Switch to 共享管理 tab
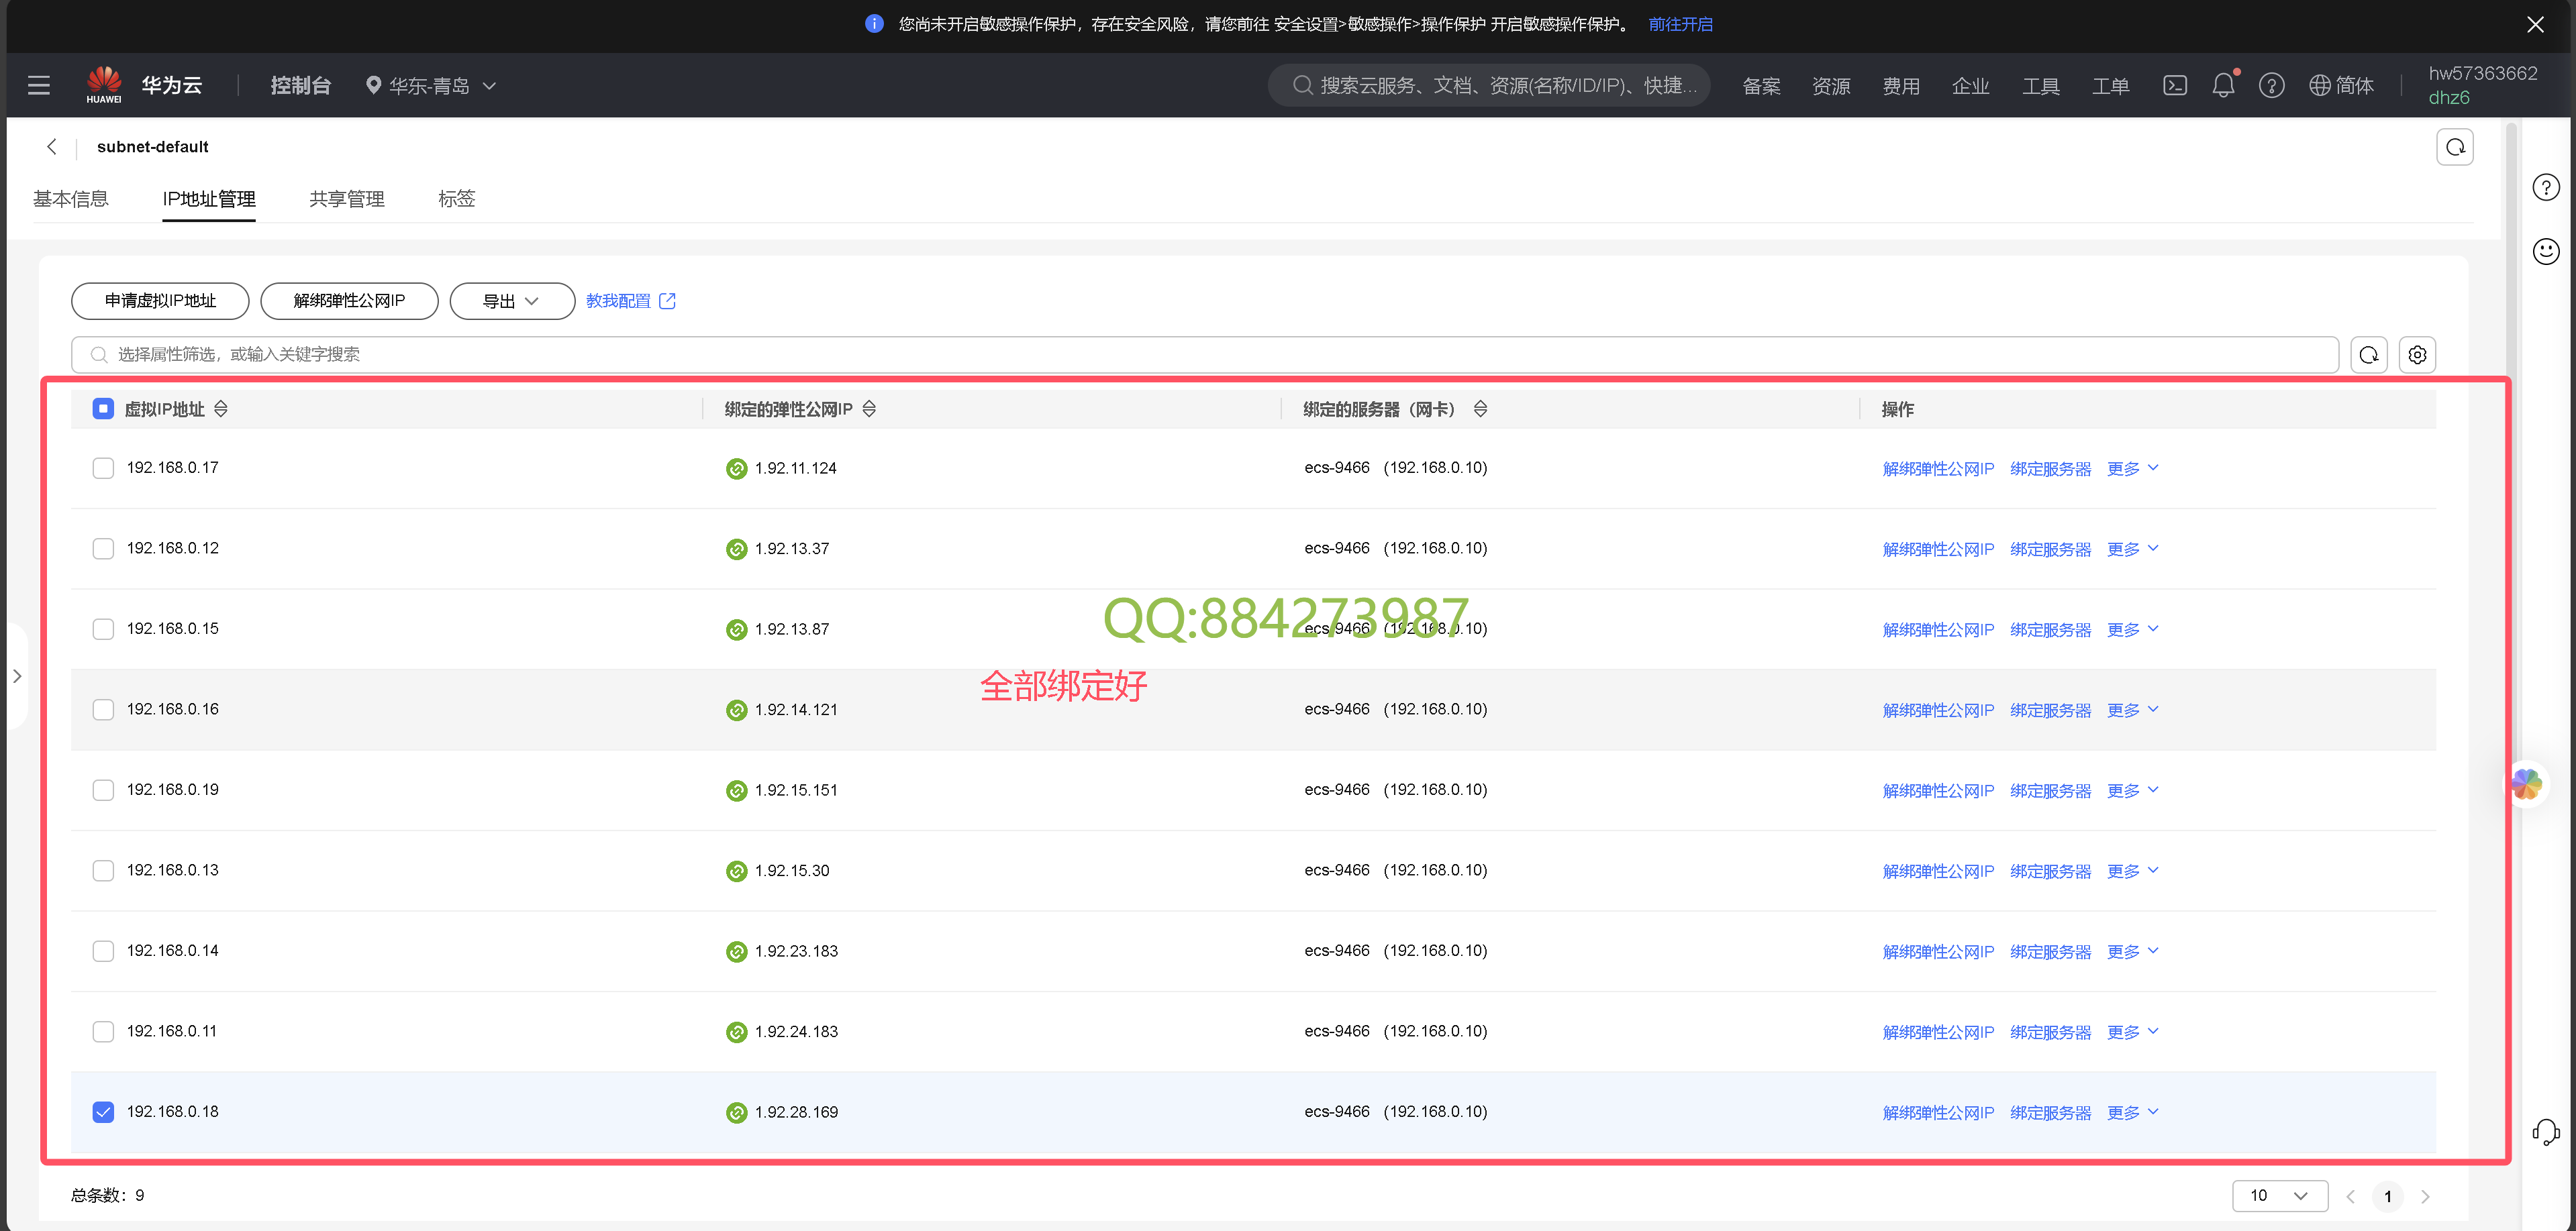The height and width of the screenshot is (1231, 2576). [x=347, y=199]
